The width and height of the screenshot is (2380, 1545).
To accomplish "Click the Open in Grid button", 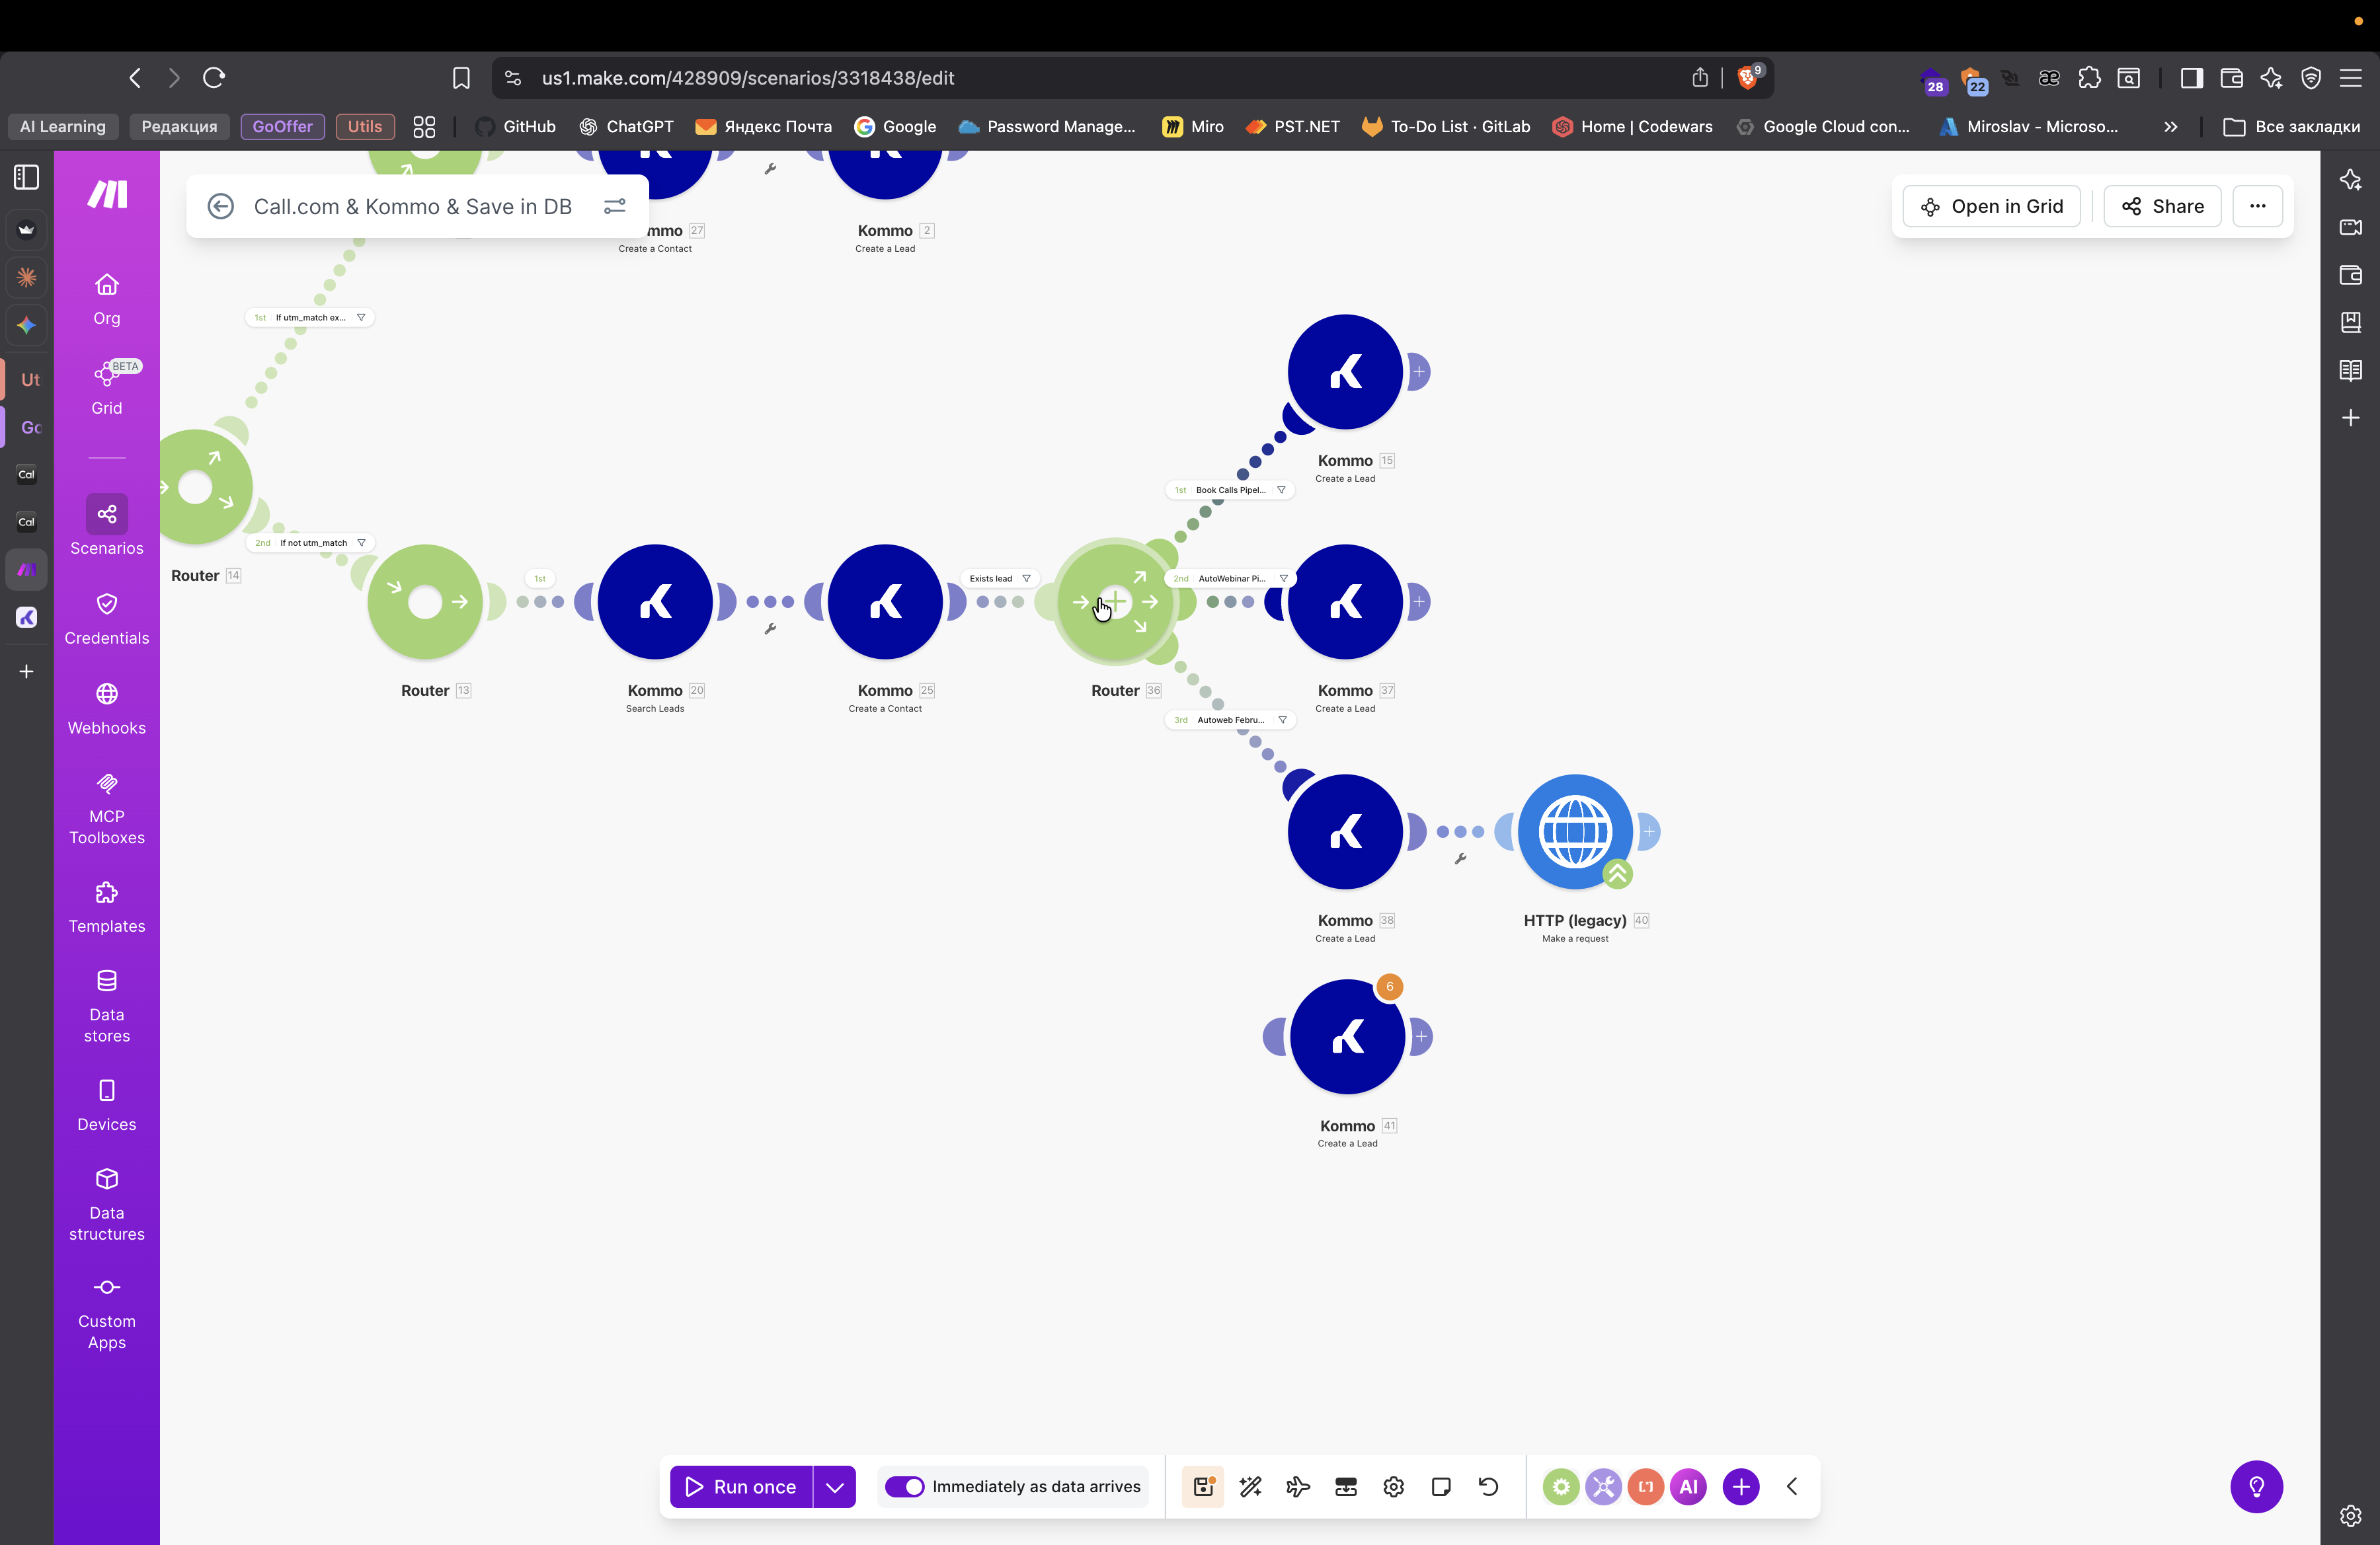I will pos(1991,206).
